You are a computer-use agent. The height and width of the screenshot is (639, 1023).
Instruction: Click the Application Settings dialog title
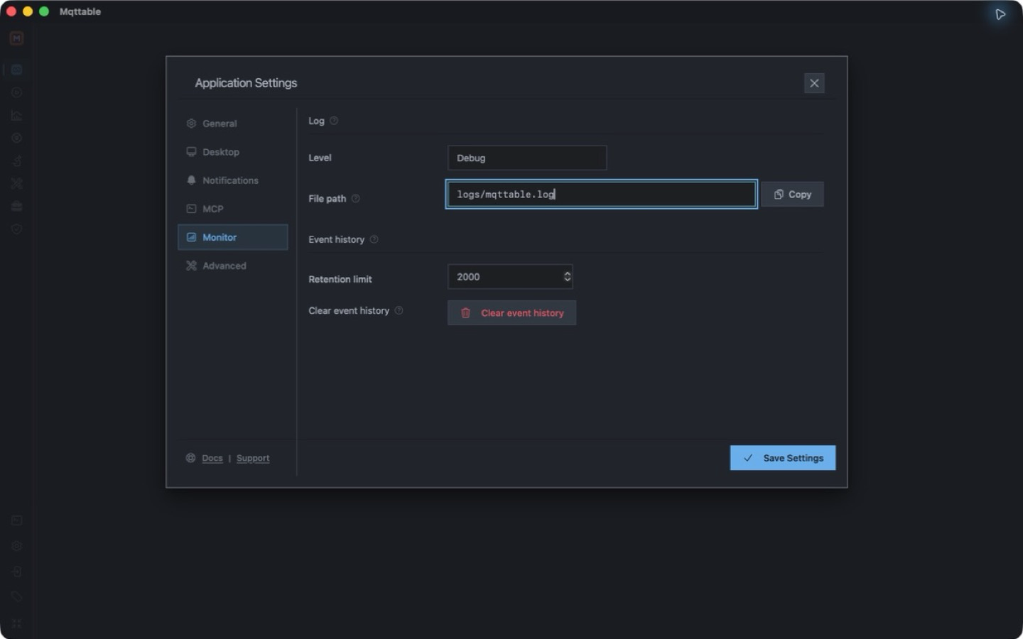point(246,83)
